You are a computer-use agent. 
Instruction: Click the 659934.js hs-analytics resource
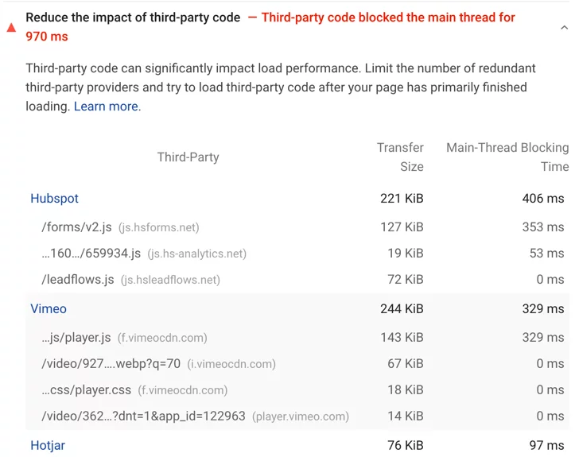[91, 254]
